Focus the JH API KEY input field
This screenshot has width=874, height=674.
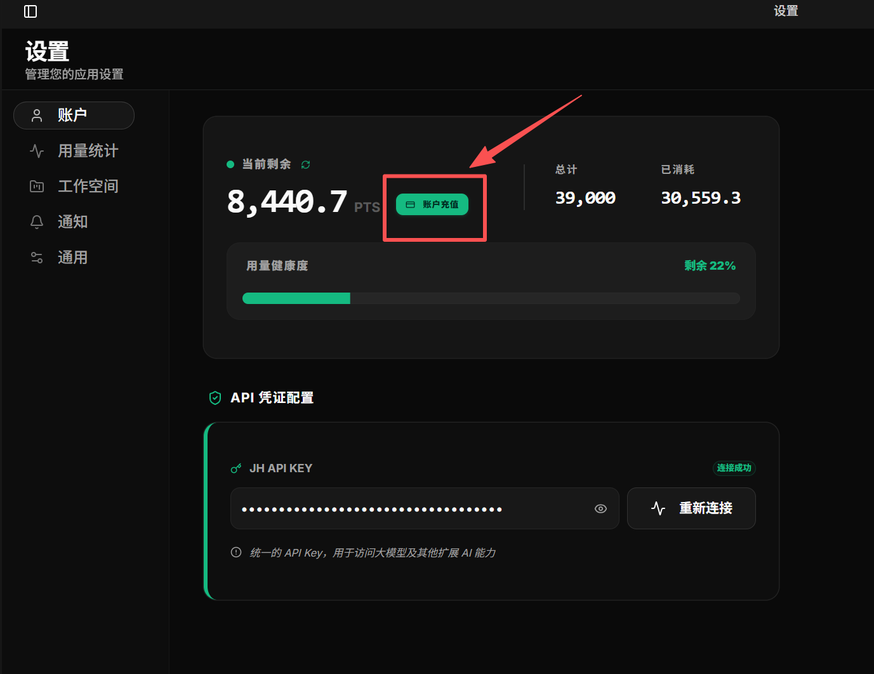tap(425, 508)
